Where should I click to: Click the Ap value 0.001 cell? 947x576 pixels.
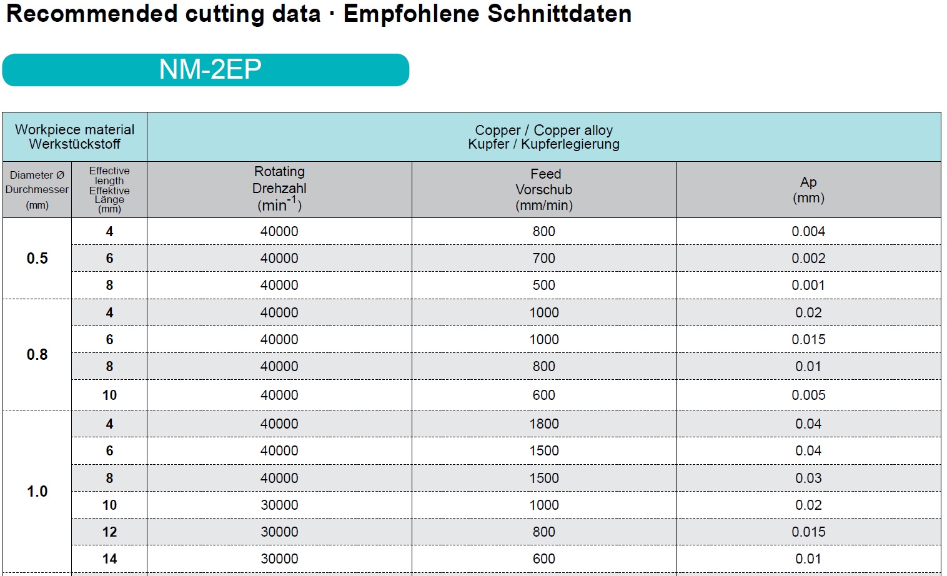[808, 285]
